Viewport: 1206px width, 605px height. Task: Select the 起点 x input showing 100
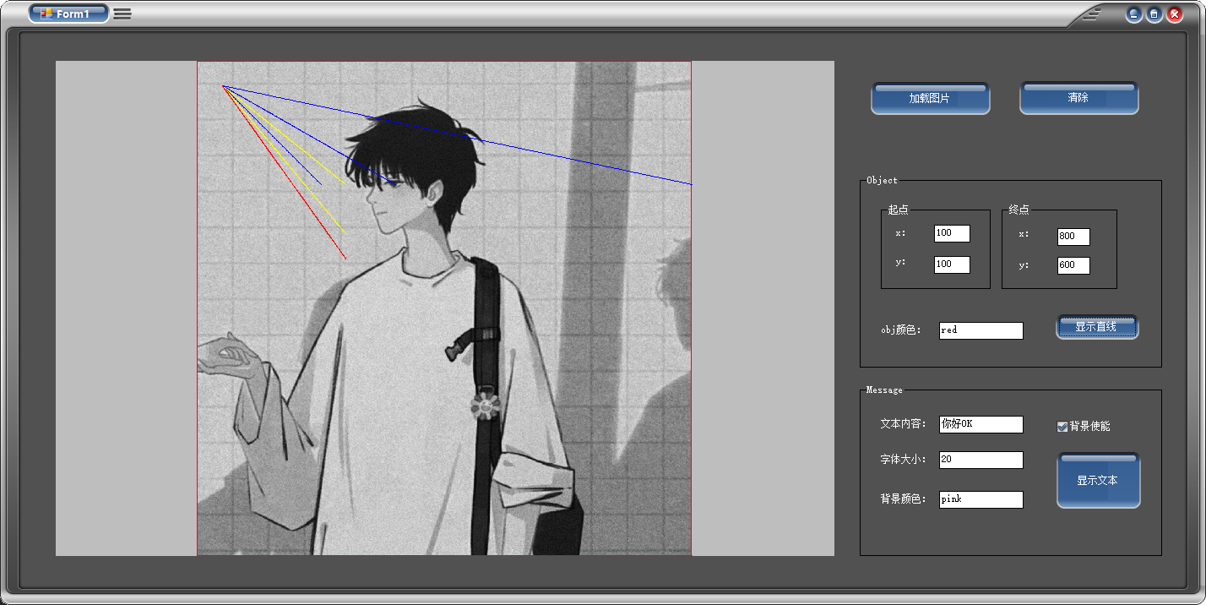pos(952,232)
